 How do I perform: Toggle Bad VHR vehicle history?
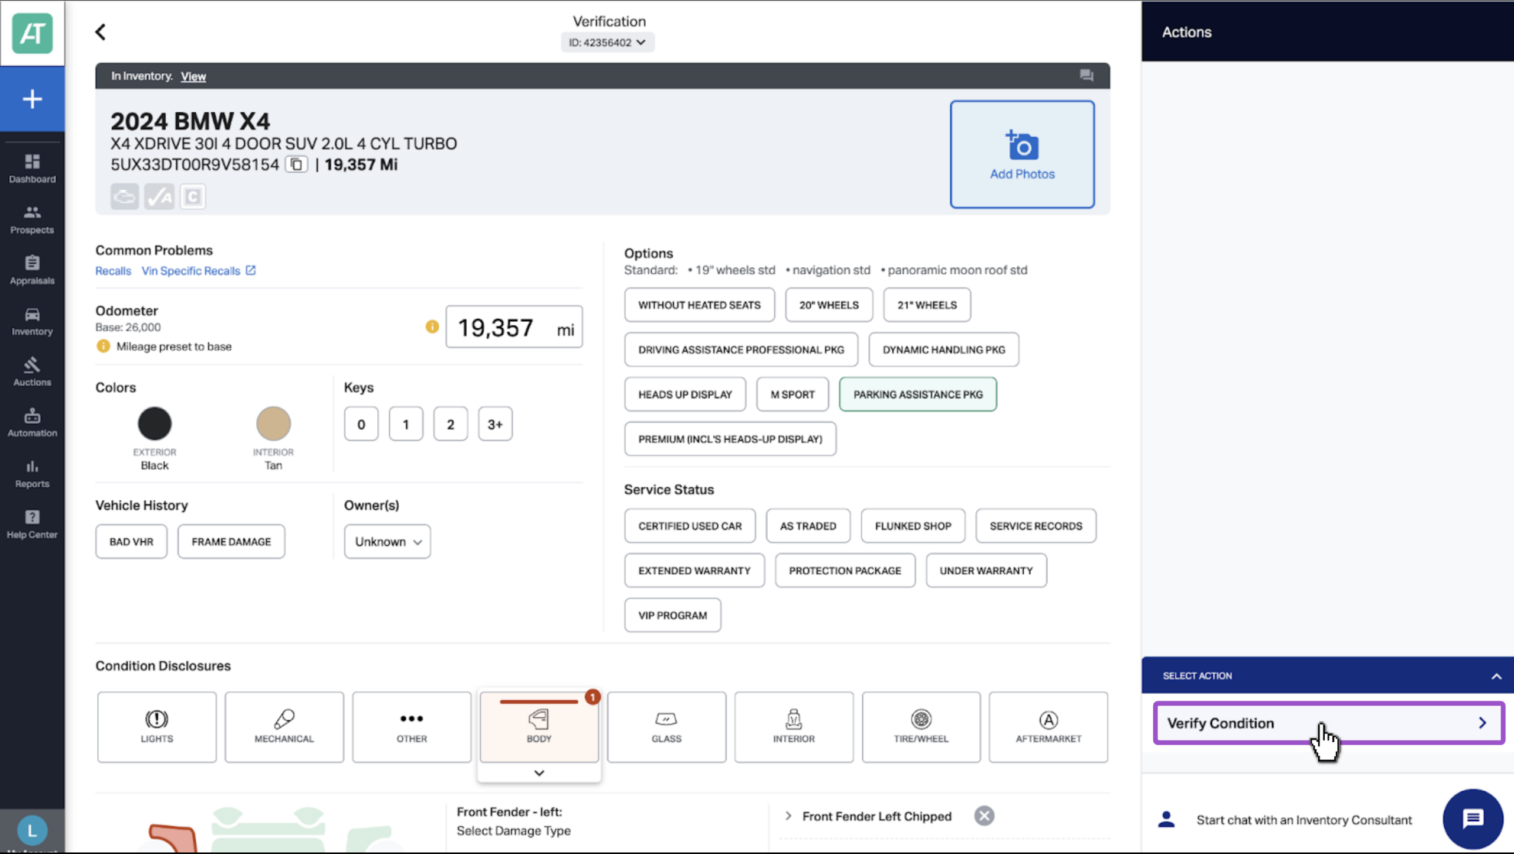[x=131, y=542]
